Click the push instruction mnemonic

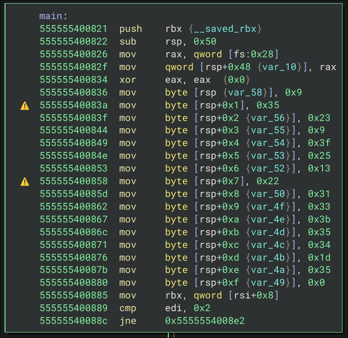(x=131, y=29)
